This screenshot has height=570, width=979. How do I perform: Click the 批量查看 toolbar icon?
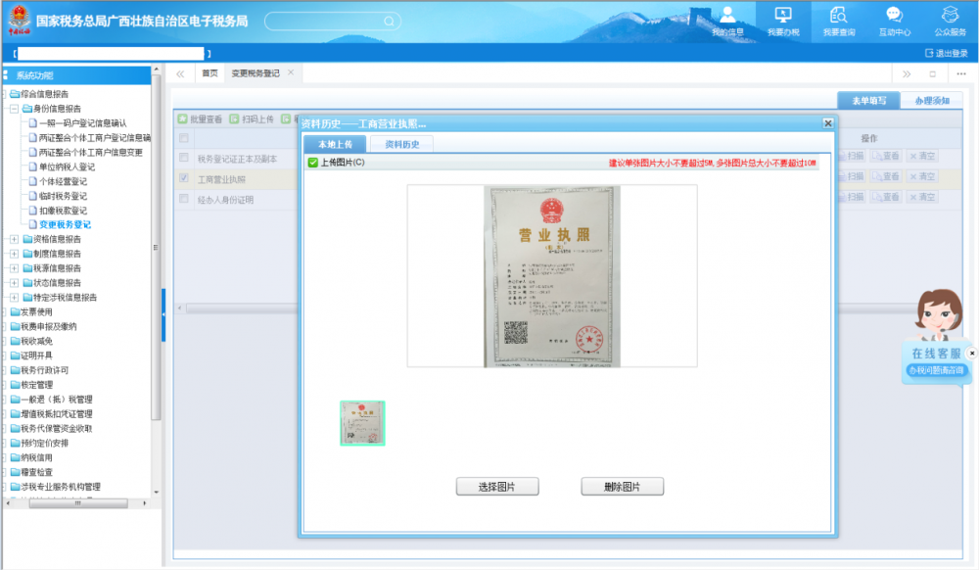183,119
